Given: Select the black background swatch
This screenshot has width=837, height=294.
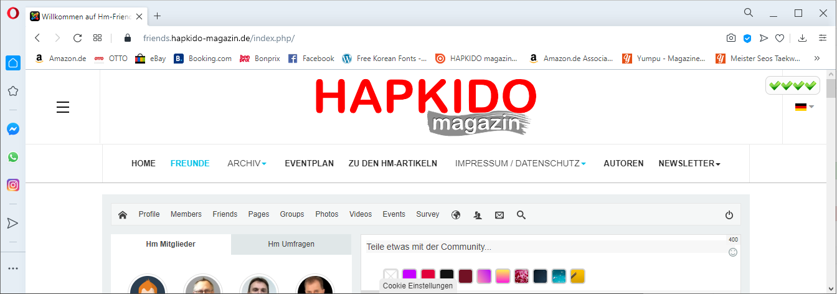Looking at the screenshot, I should coord(447,275).
